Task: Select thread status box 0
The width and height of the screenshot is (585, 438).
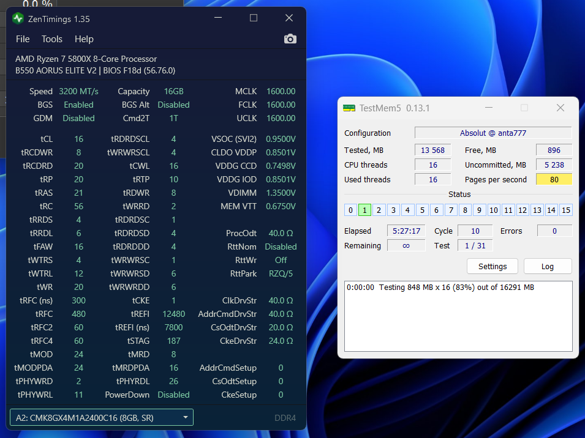Action: click(x=350, y=210)
